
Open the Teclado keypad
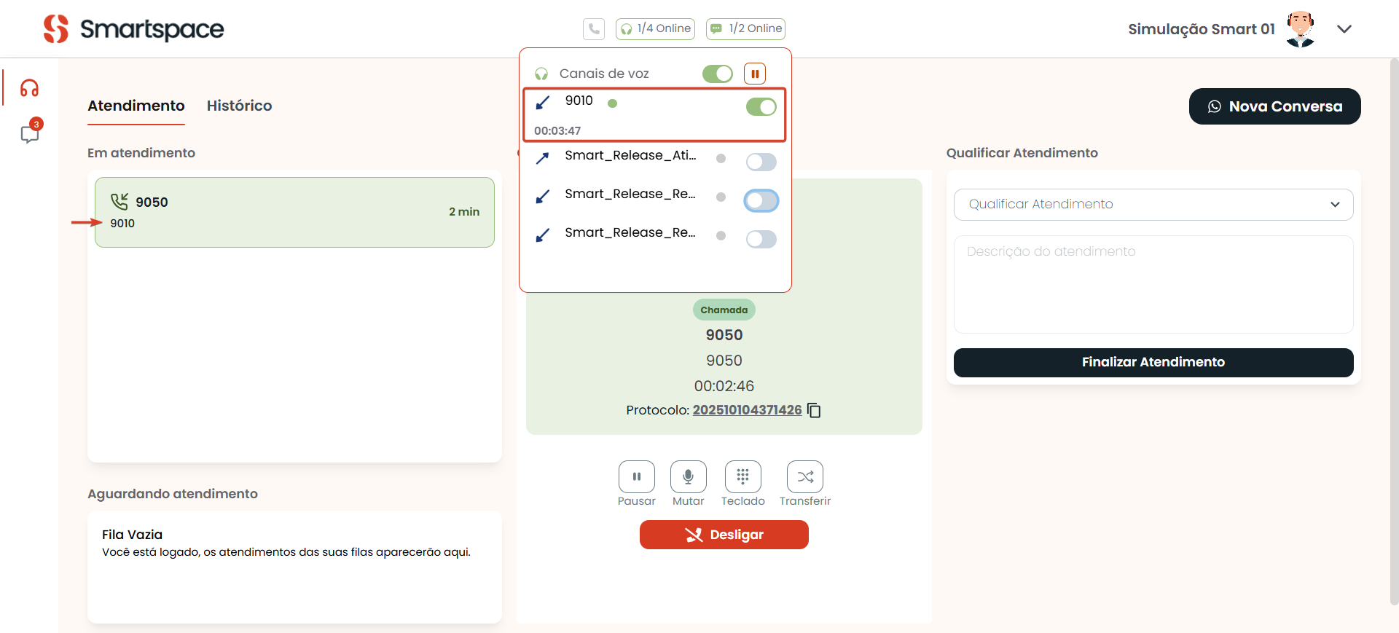(x=742, y=477)
